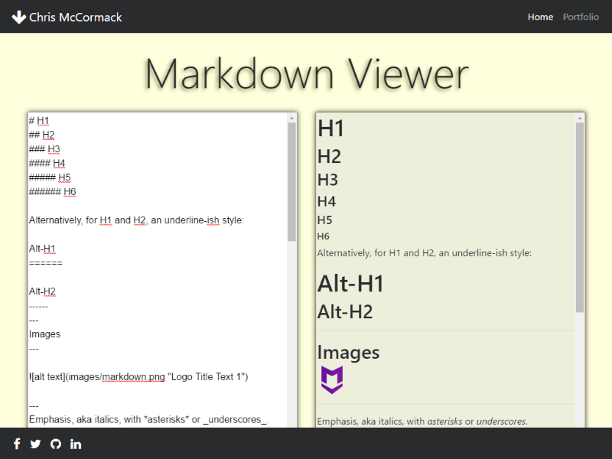Go to the Home nav item
This screenshot has height=459, width=612.
(540, 17)
